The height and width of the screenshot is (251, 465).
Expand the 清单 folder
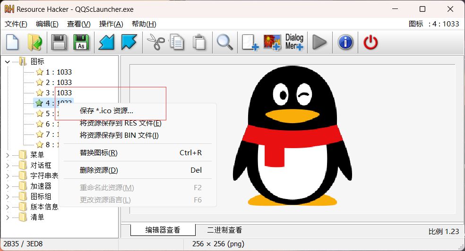[x=8, y=217]
